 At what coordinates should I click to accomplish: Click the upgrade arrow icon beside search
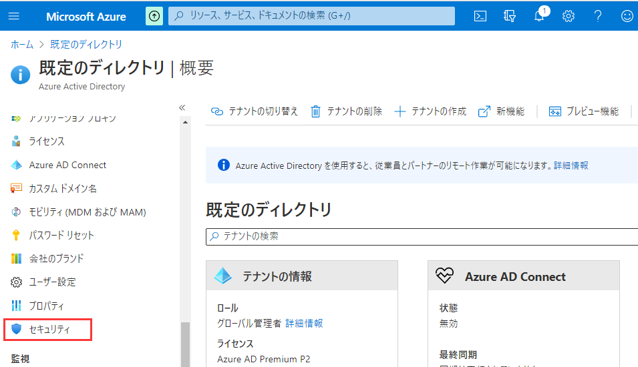[x=154, y=17]
